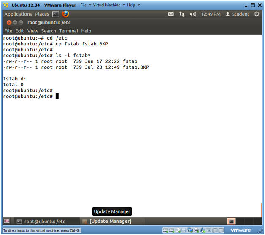Expand VMware Player Help dropdown

[x=133, y=5]
